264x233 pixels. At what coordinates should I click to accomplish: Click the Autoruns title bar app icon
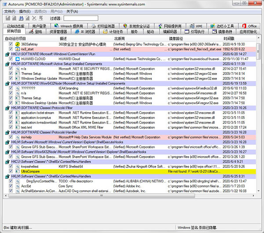(x=5, y=4)
